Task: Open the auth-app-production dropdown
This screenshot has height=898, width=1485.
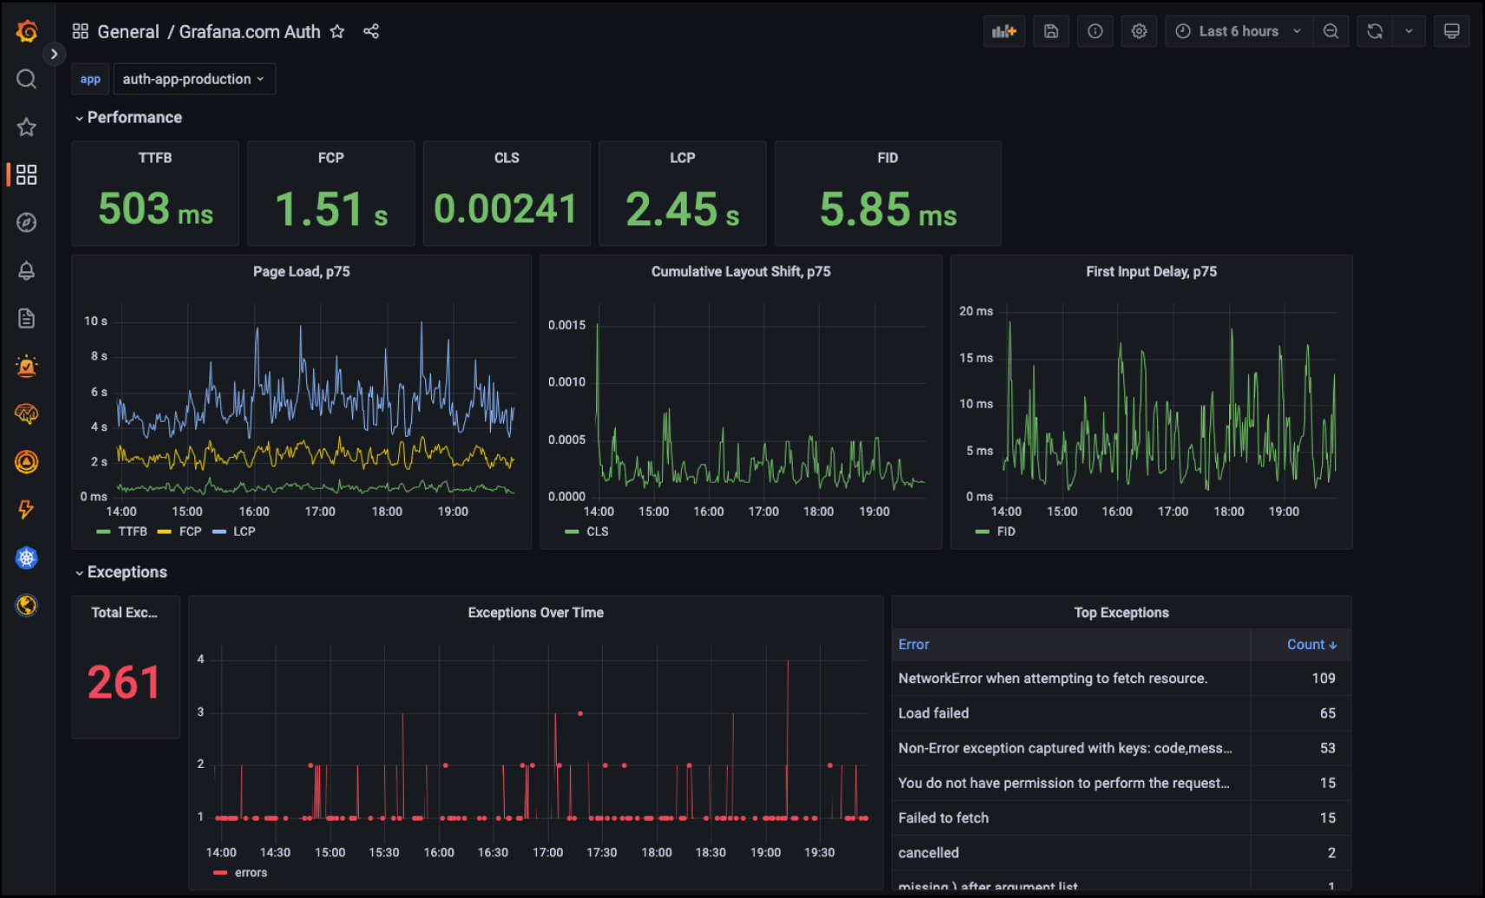Action: (x=193, y=78)
